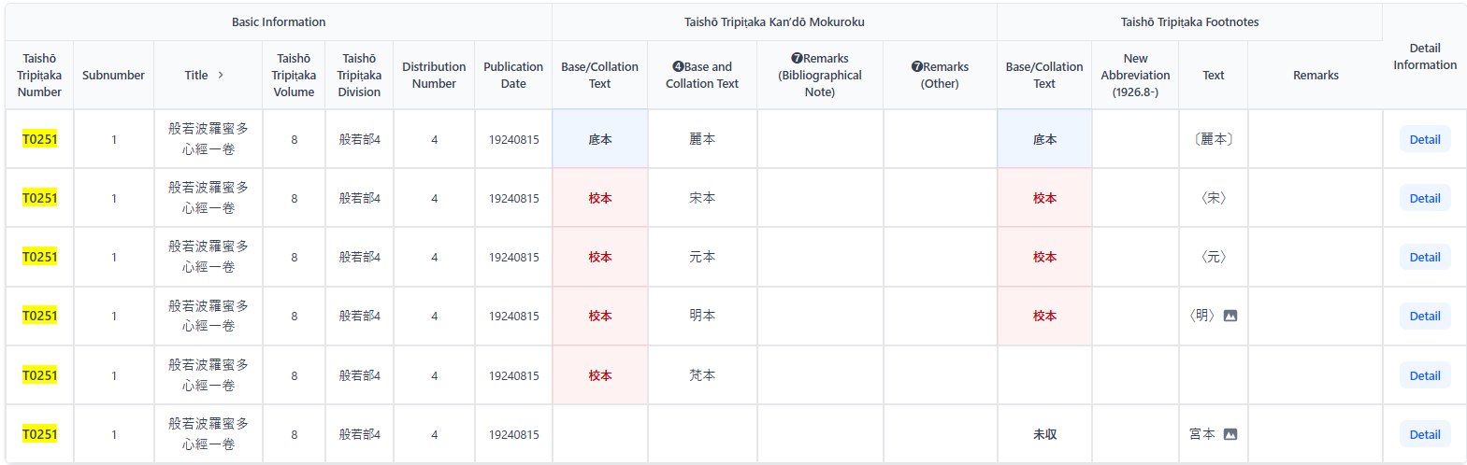The height and width of the screenshot is (465, 1467).
Task: Click Detail button in the 元本 row
Action: pos(1424,257)
